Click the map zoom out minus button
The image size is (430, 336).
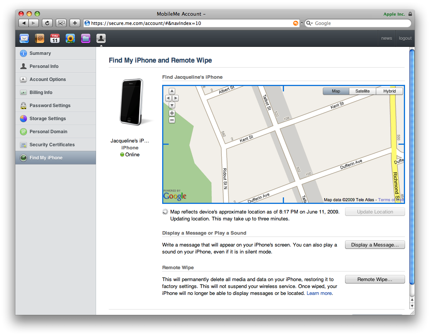click(172, 120)
